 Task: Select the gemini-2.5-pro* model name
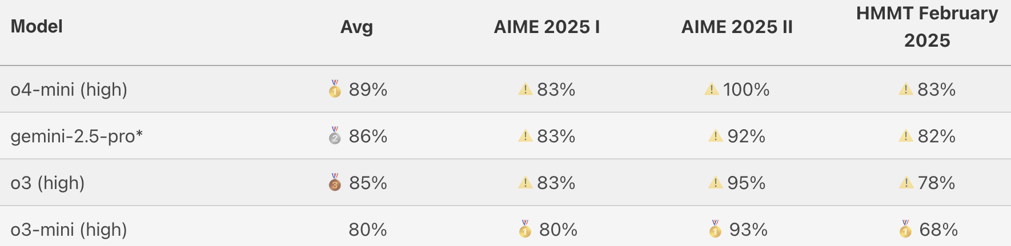(x=77, y=136)
